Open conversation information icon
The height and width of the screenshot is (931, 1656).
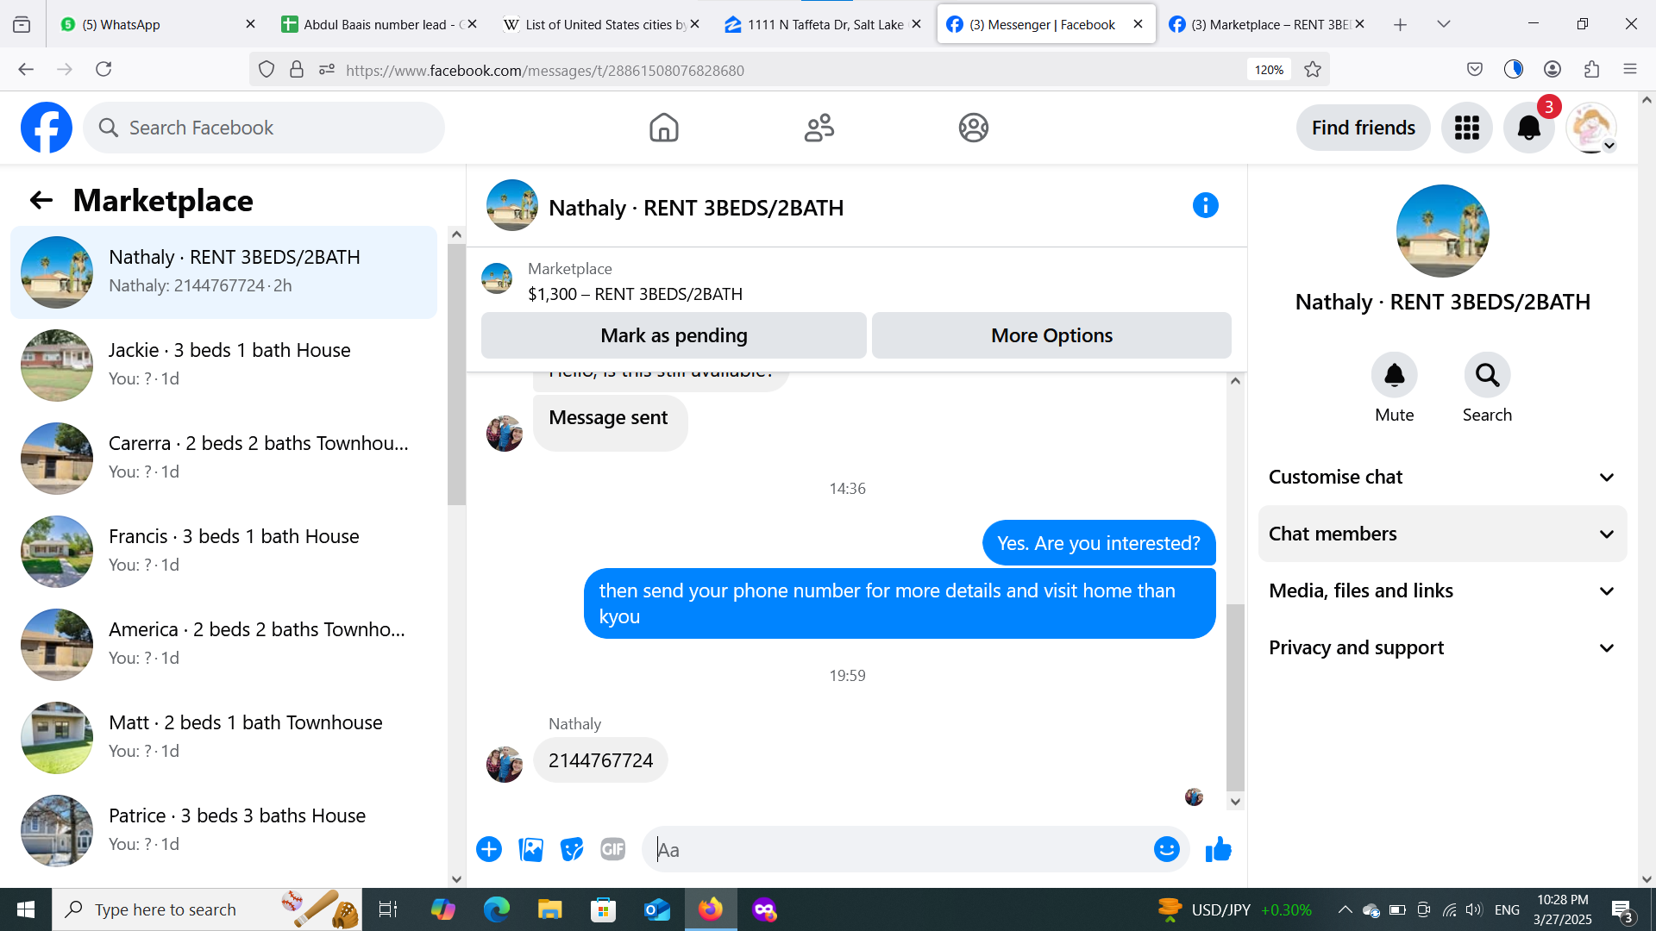click(1206, 205)
